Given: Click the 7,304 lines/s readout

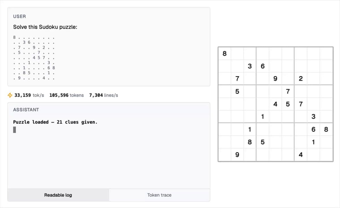Looking at the screenshot, I should point(103,95).
